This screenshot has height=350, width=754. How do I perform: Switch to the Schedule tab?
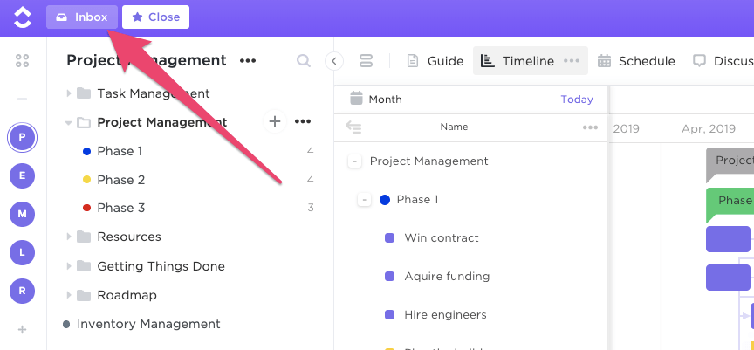(x=636, y=61)
